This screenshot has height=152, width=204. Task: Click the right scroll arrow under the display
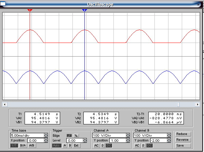[198, 104]
